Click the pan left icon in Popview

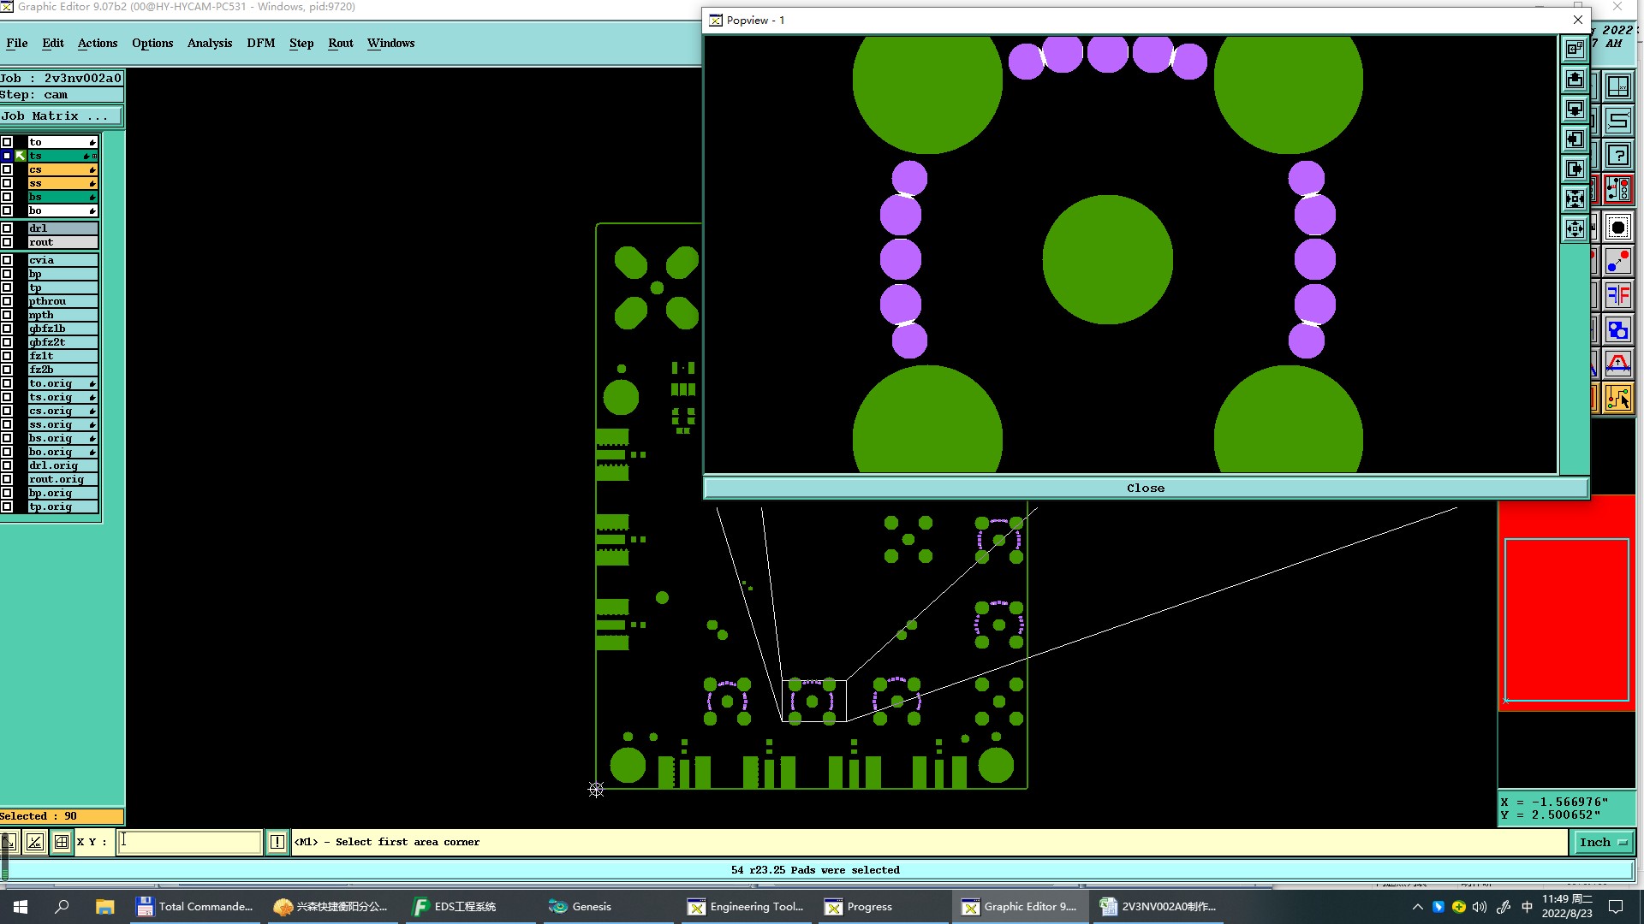pyautogui.click(x=1575, y=139)
